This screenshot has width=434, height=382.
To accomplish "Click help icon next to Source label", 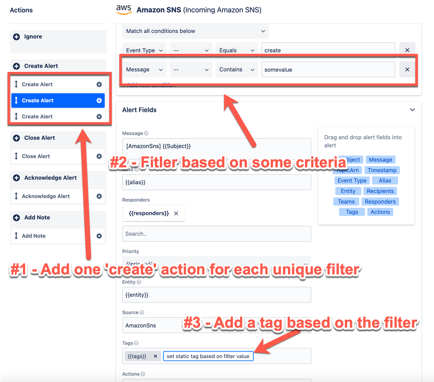I will coord(142,312).
